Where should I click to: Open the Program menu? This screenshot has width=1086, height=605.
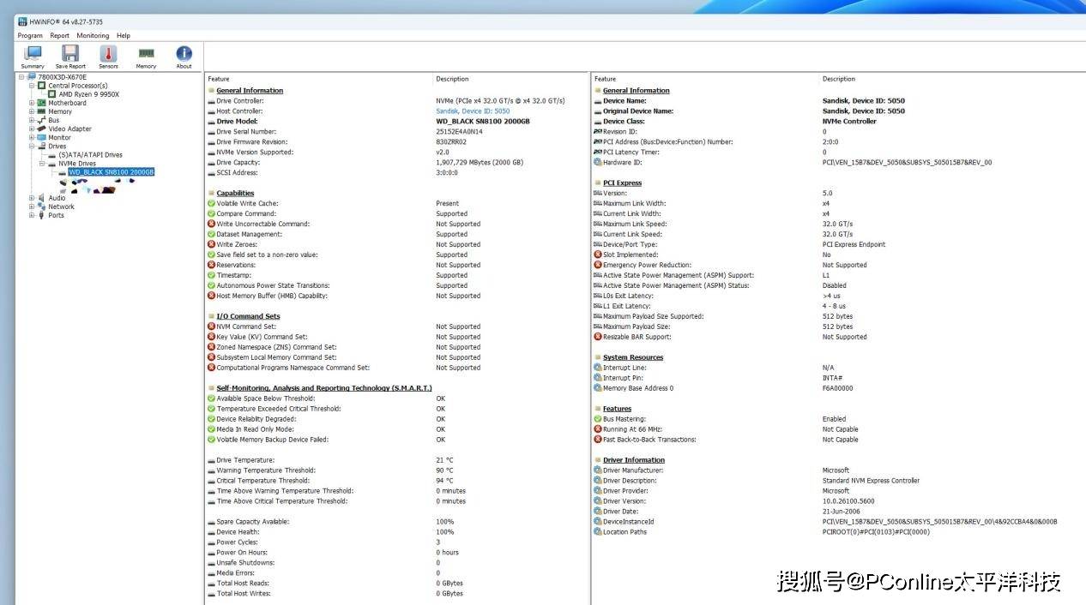(30, 36)
